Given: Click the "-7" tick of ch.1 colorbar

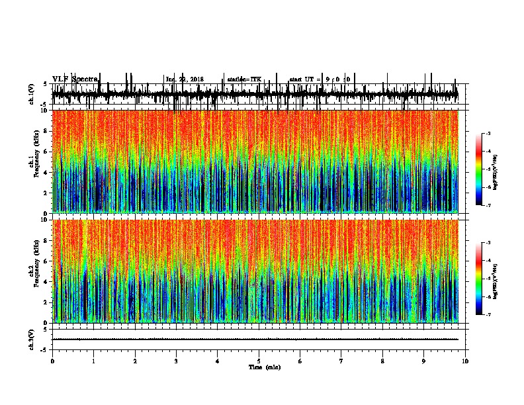Looking at the screenshot, I should tap(488, 205).
